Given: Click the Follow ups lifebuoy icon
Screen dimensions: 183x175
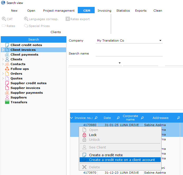Looking at the screenshot, I should (7, 69).
